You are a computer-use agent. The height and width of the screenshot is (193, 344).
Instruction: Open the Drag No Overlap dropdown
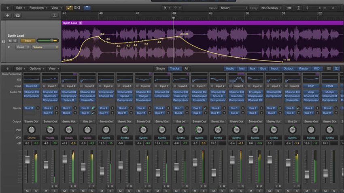coord(271,8)
